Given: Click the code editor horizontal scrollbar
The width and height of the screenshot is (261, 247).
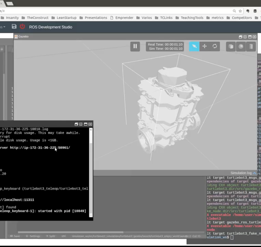Looking at the screenshot, I should point(70,232).
